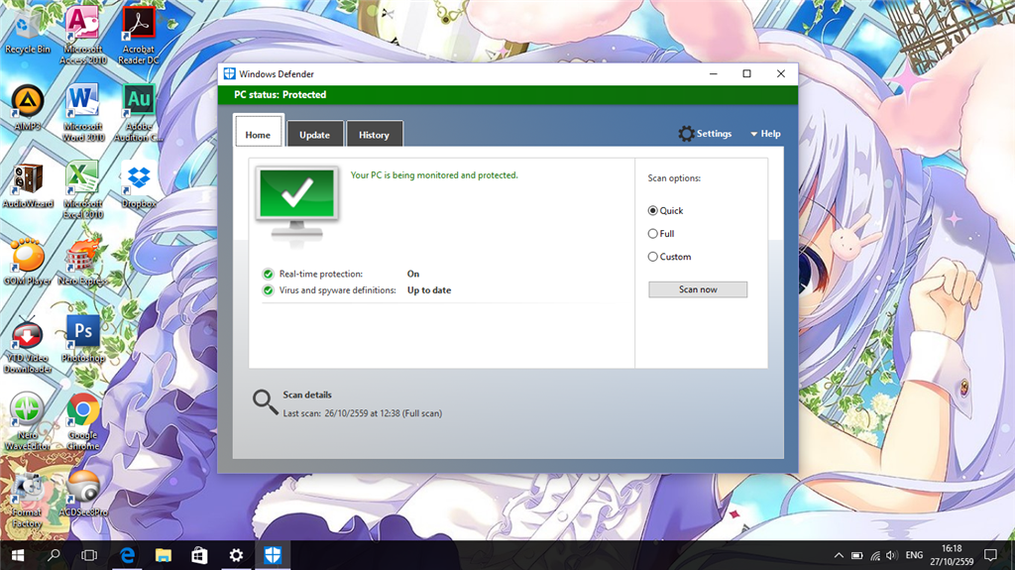Launch ACDSee8Pro desktop shortcut

point(83,494)
